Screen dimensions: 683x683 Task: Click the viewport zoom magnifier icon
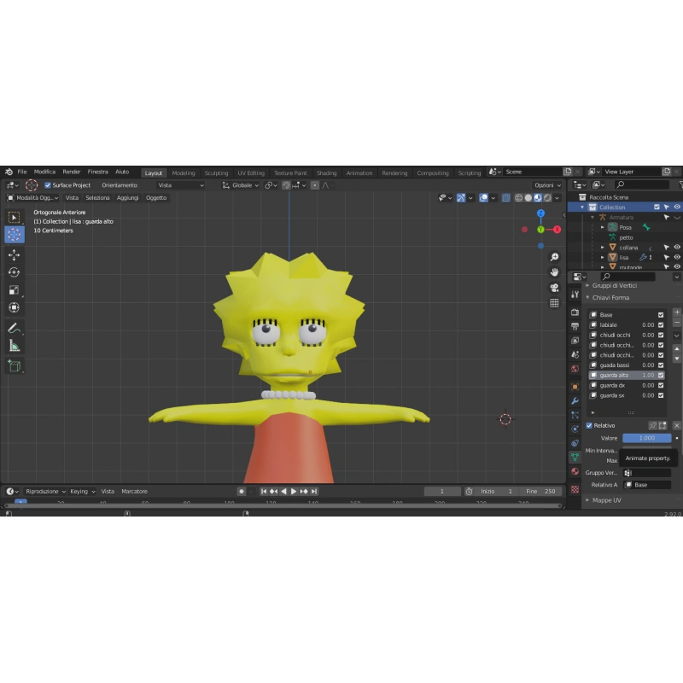pyautogui.click(x=554, y=257)
